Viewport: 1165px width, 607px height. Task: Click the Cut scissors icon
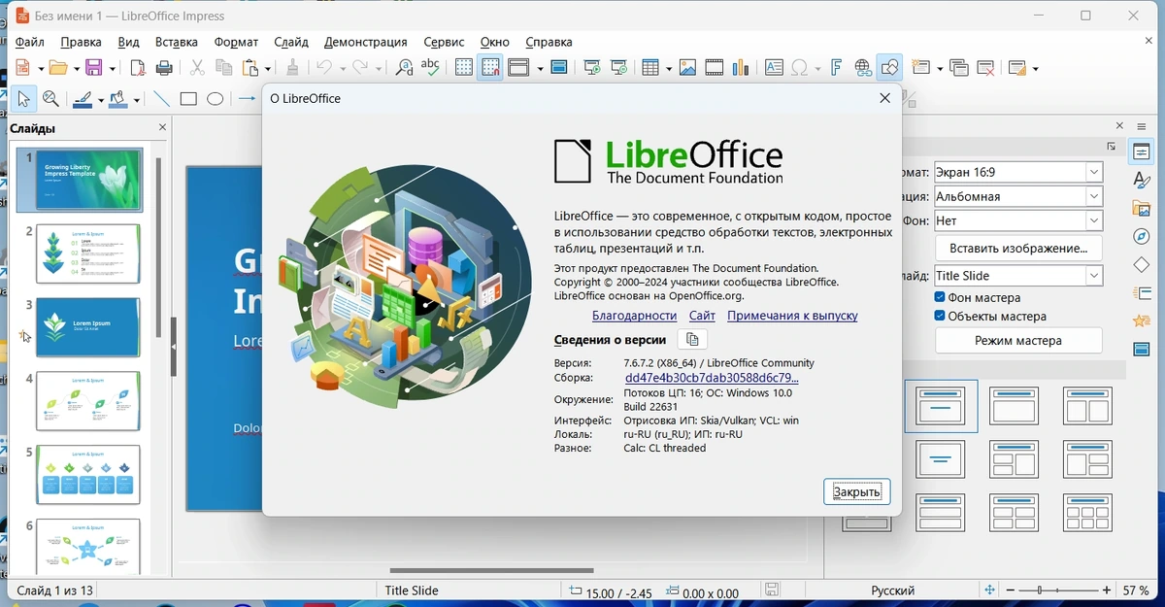click(197, 67)
